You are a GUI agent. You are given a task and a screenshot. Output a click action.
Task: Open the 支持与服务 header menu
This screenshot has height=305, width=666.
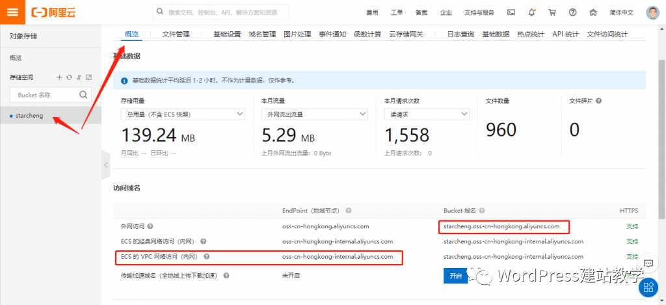479,12
